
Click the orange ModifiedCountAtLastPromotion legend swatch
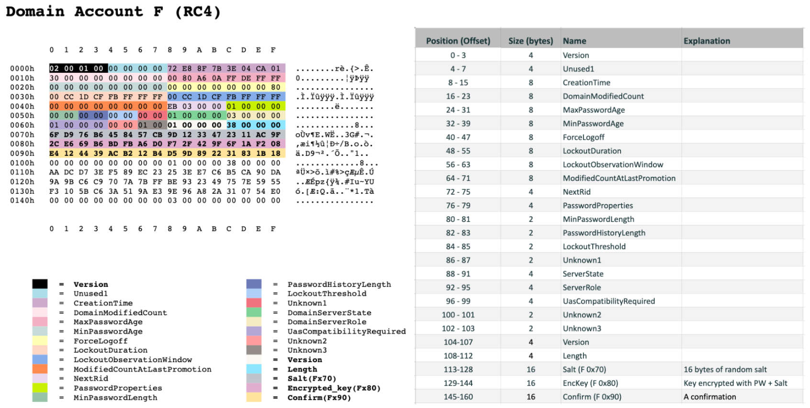click(x=40, y=369)
